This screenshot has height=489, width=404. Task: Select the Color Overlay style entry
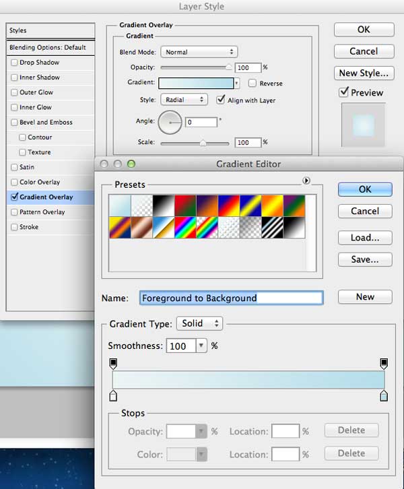point(40,182)
